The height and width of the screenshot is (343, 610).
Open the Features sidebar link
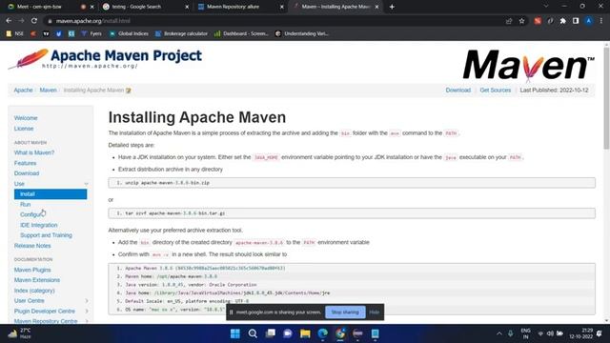coord(26,163)
